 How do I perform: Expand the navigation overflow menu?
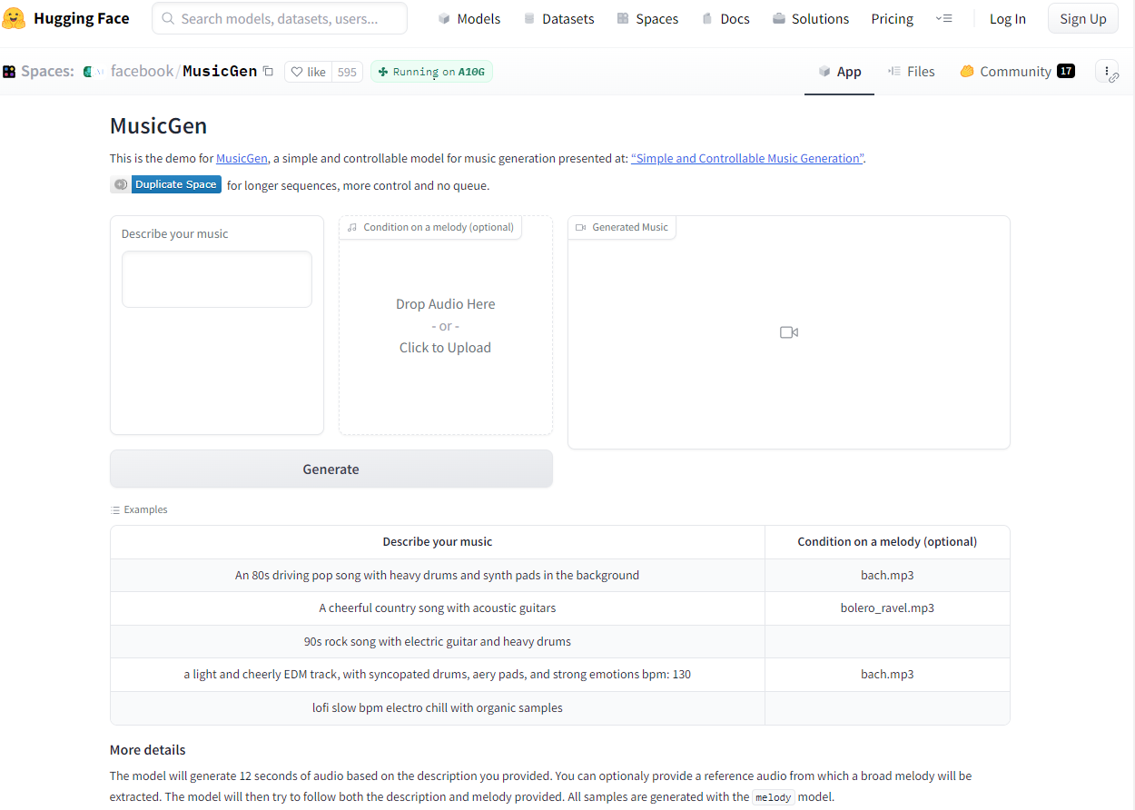[x=943, y=18]
